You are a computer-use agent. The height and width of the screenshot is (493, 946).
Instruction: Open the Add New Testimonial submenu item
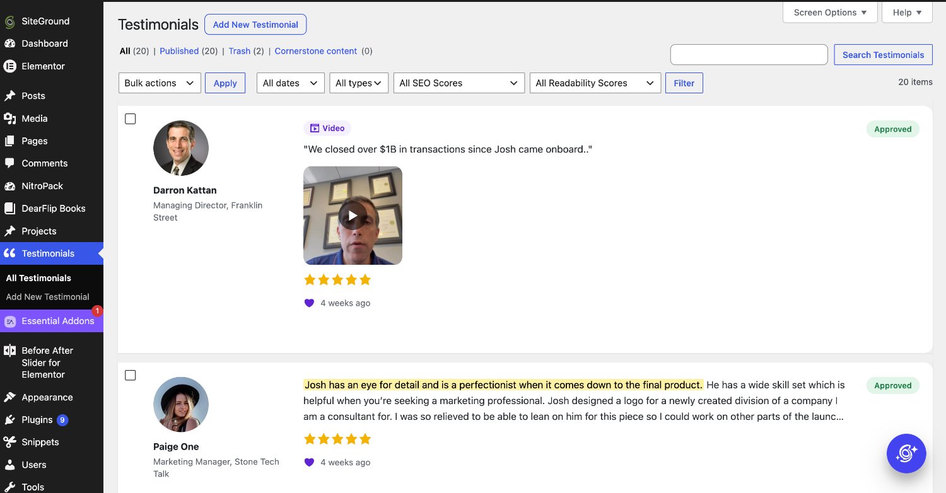coord(48,297)
